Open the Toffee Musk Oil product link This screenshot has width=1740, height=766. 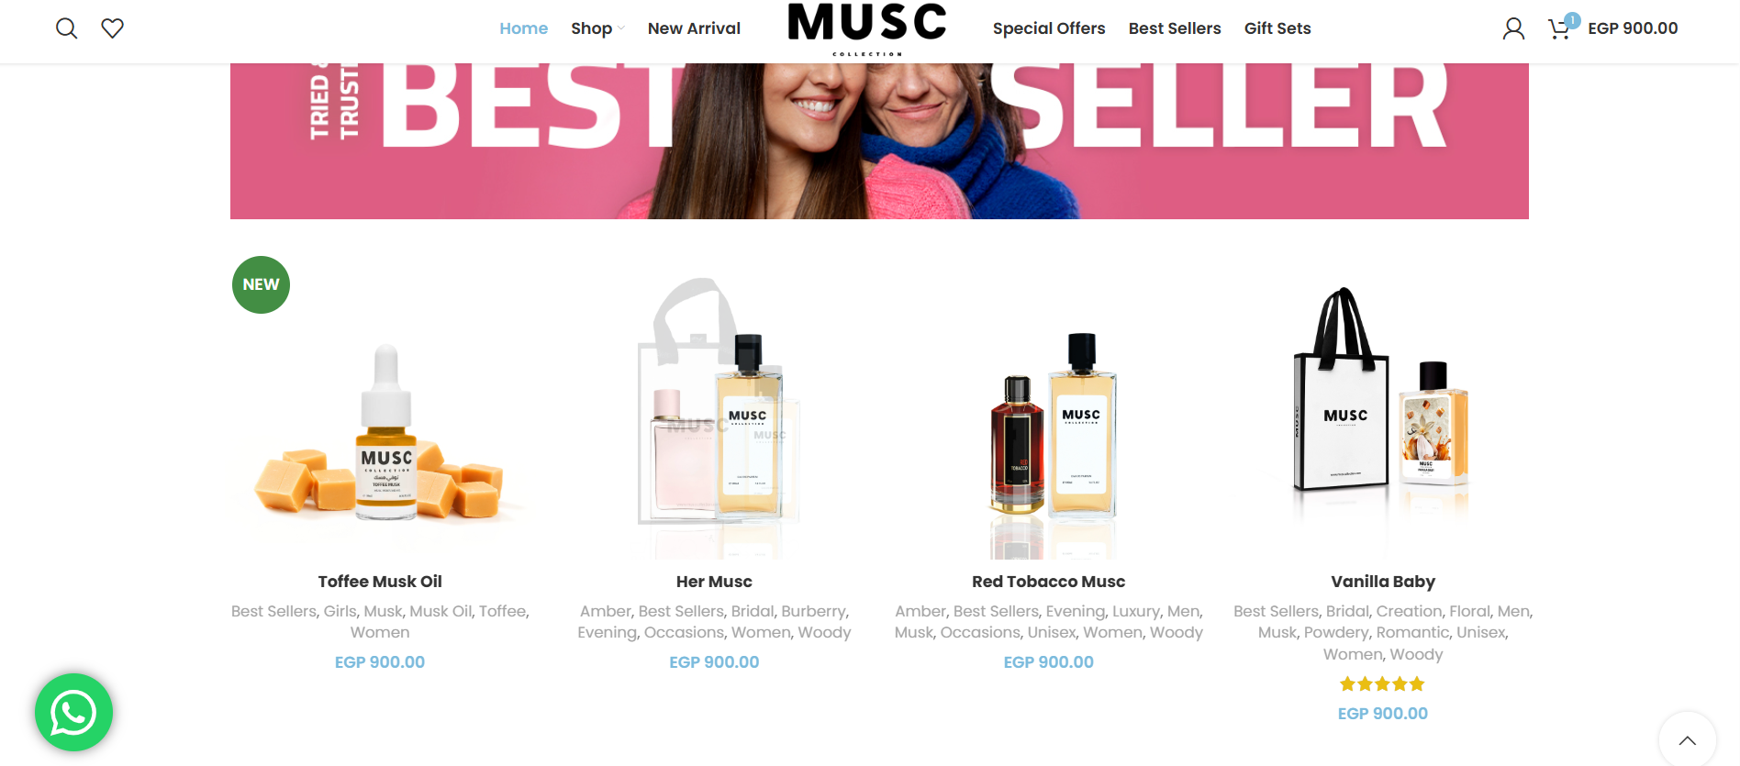(x=380, y=582)
